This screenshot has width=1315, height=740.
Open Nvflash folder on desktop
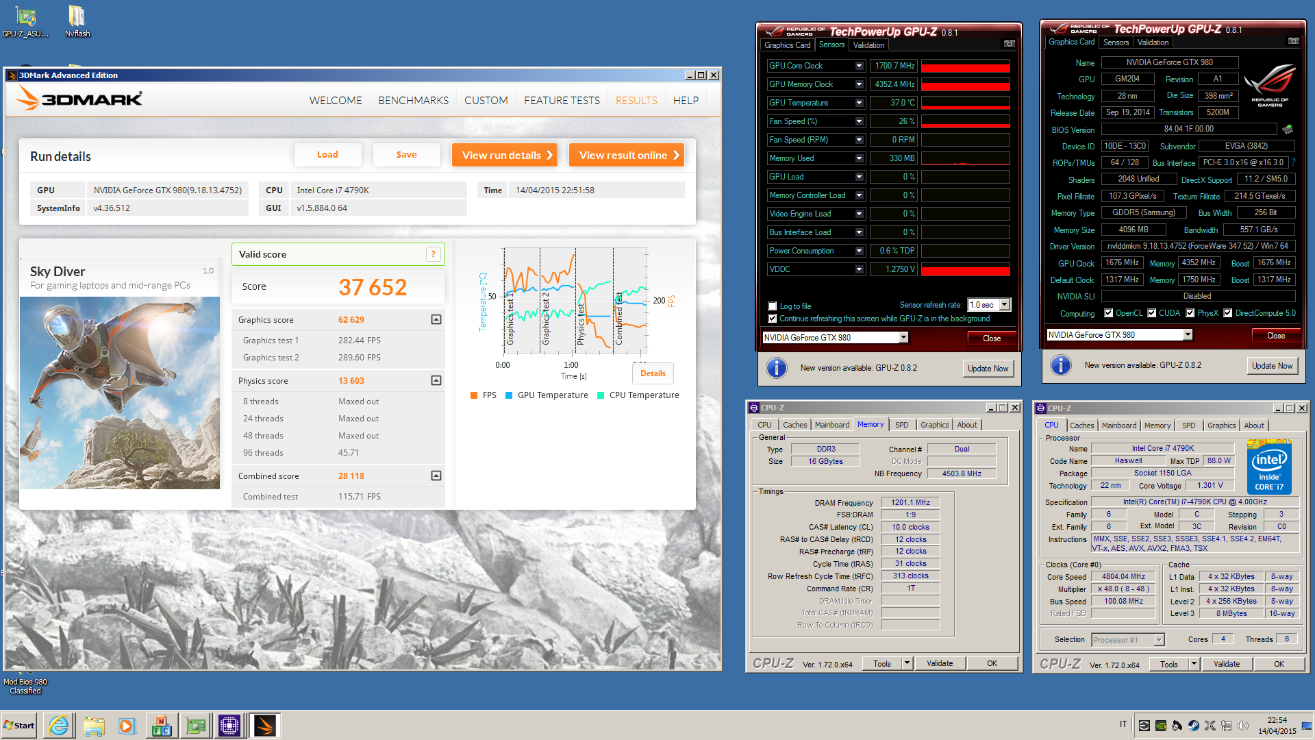pyautogui.click(x=77, y=21)
